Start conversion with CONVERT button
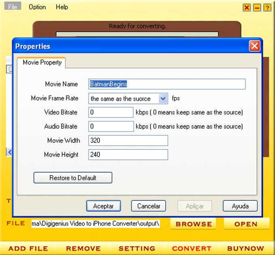This screenshot has width=275, height=255. click(x=192, y=249)
